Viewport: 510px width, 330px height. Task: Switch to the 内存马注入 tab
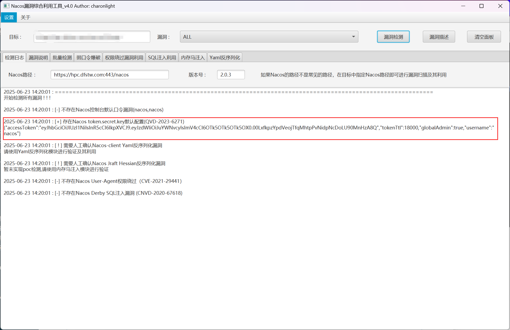point(193,57)
